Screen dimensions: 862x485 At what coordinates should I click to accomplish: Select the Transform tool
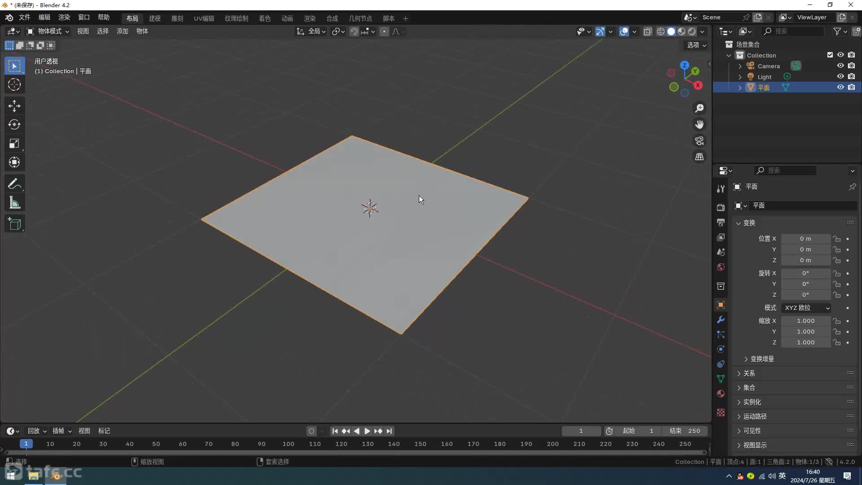14,162
